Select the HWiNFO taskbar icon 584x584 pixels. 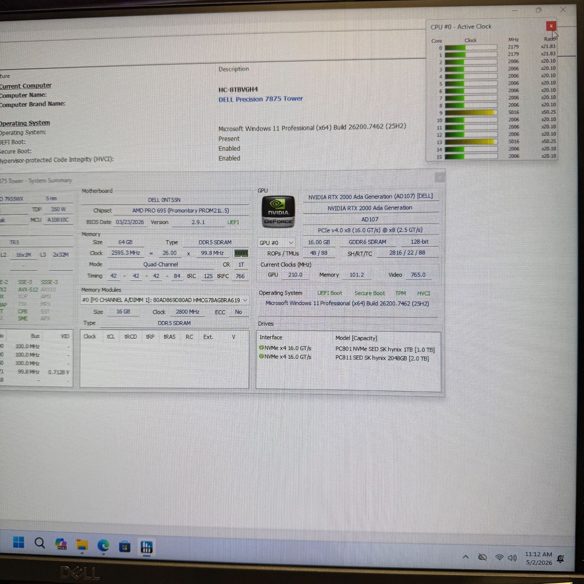tap(146, 547)
